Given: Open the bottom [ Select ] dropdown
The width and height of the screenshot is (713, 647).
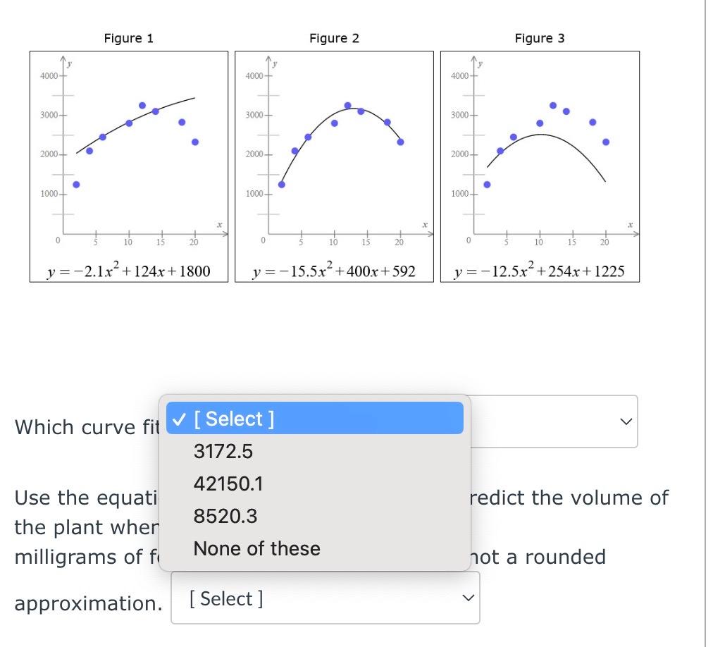Looking at the screenshot, I should tap(324, 598).
